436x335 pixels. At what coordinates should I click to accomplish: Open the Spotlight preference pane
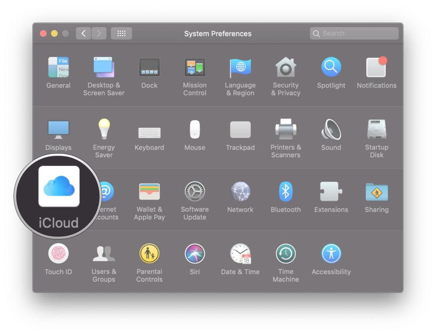click(331, 67)
